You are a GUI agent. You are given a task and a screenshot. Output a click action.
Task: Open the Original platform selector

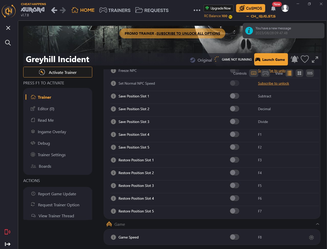click(x=201, y=60)
